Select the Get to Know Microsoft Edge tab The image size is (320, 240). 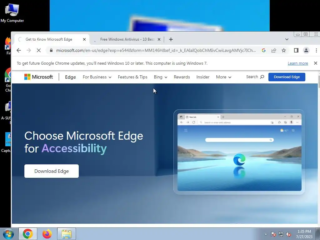point(49,39)
